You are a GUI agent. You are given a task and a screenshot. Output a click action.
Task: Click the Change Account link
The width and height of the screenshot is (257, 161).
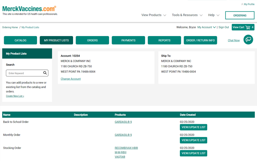(x=70, y=79)
